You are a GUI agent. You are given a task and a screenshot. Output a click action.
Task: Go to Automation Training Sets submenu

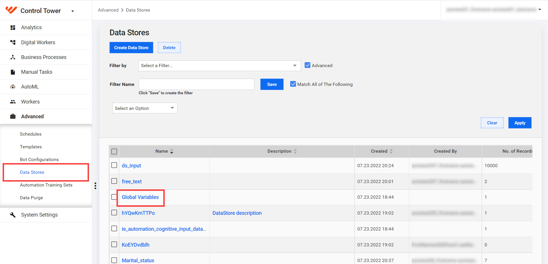point(46,185)
